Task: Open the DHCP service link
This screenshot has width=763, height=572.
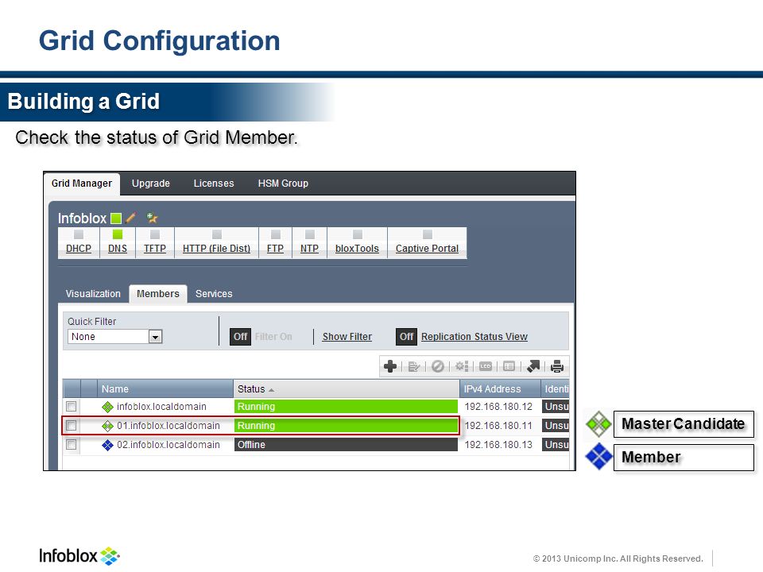Action: 79,249
